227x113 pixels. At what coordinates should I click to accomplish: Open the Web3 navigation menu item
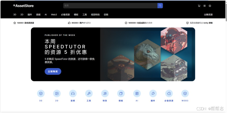pos(54,15)
